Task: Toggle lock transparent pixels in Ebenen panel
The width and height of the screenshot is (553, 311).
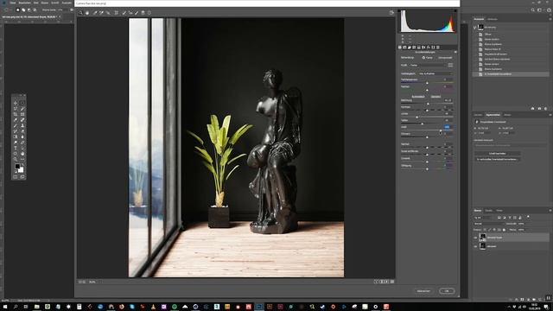Action: pos(486,230)
